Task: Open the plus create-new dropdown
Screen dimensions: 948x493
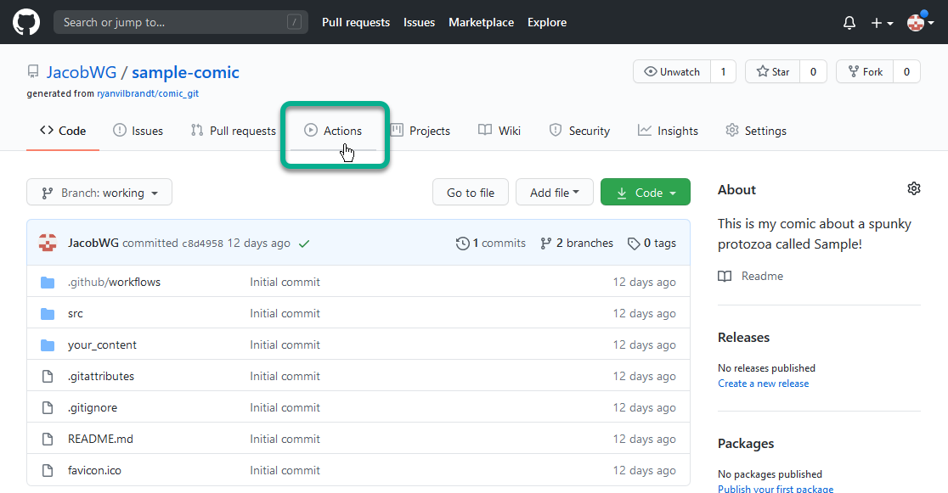Action: point(882,23)
